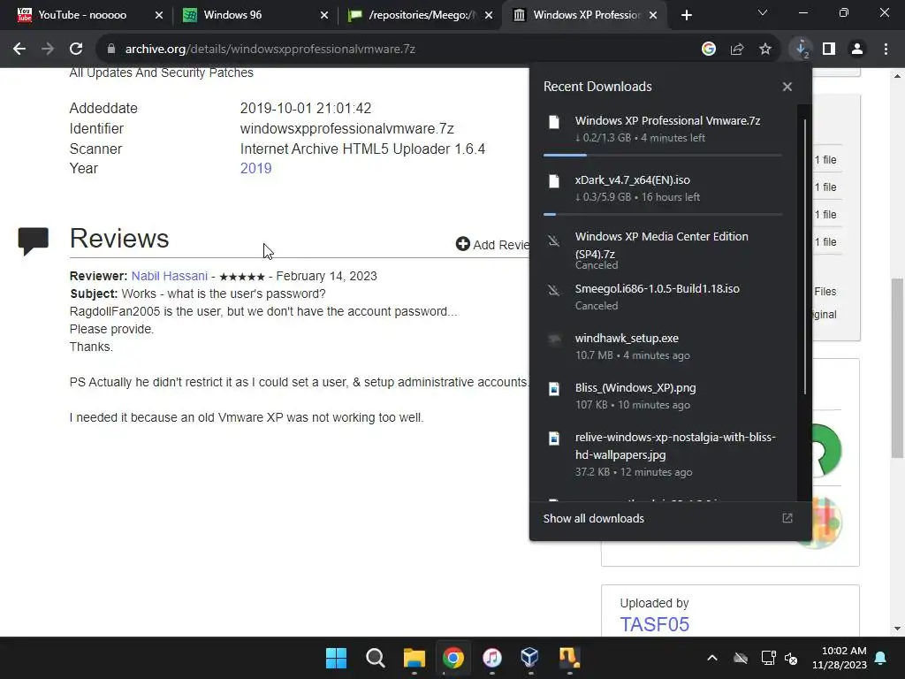The image size is (905, 679).
Task: Open Windows taskbar search
Action: [x=375, y=658]
